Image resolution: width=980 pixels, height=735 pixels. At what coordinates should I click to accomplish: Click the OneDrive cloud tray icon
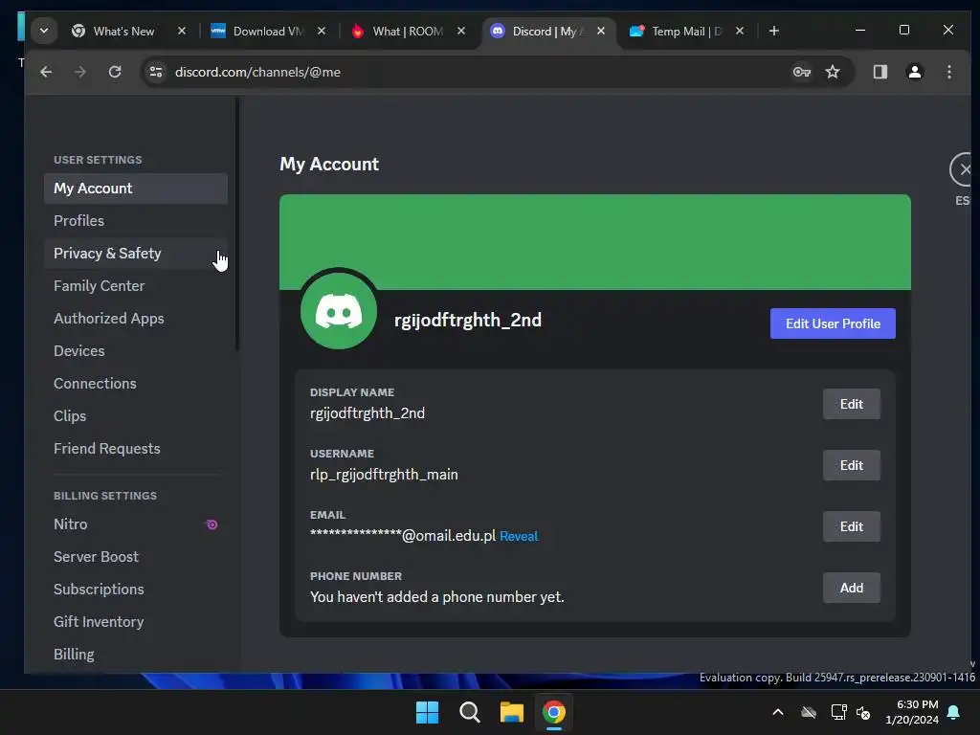click(809, 712)
